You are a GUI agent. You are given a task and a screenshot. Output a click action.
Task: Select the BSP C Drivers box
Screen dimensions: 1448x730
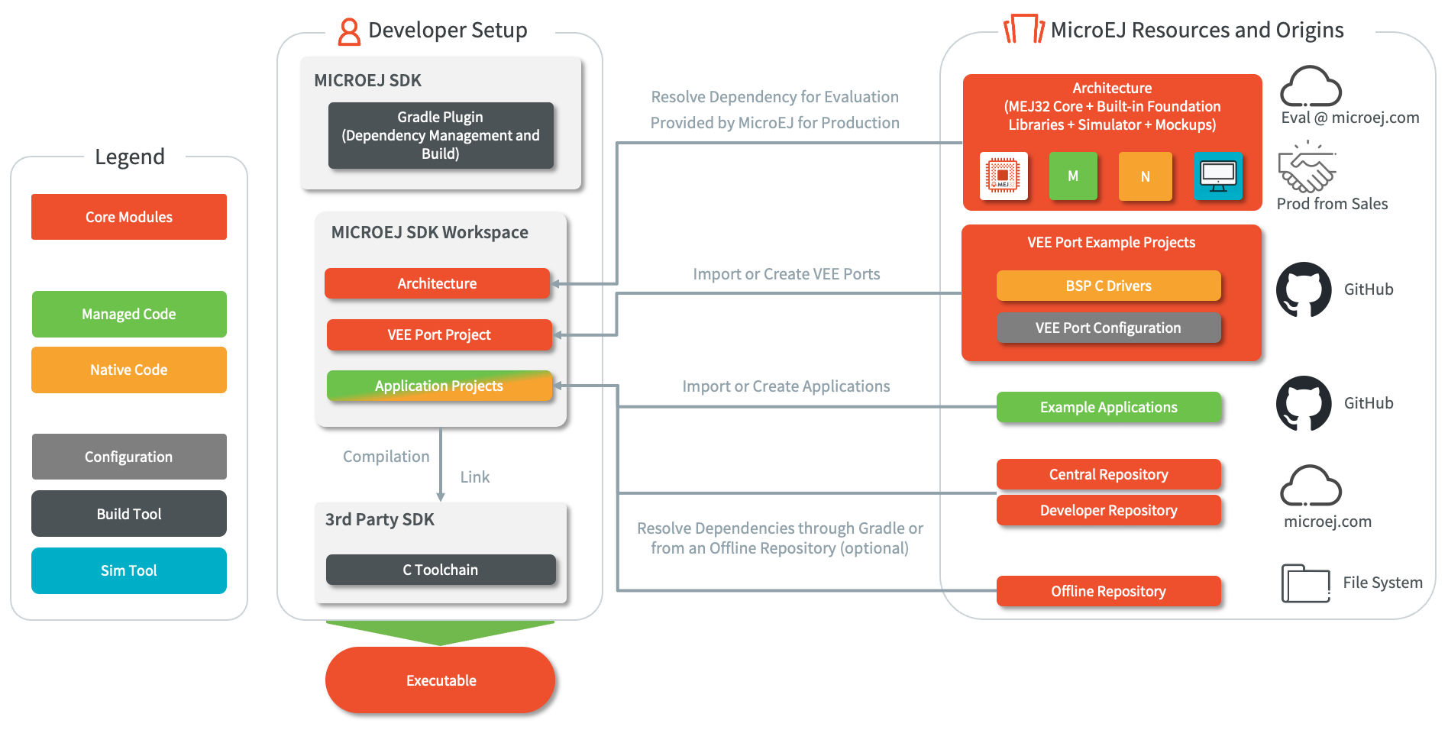[x=1109, y=286]
